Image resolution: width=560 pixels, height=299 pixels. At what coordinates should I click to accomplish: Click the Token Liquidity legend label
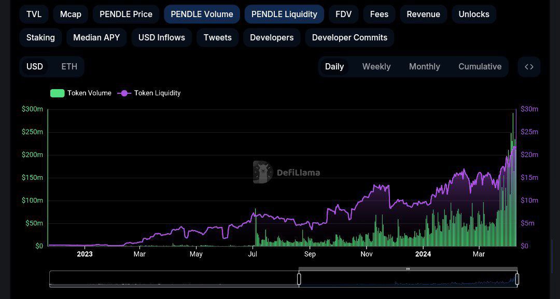[157, 93]
